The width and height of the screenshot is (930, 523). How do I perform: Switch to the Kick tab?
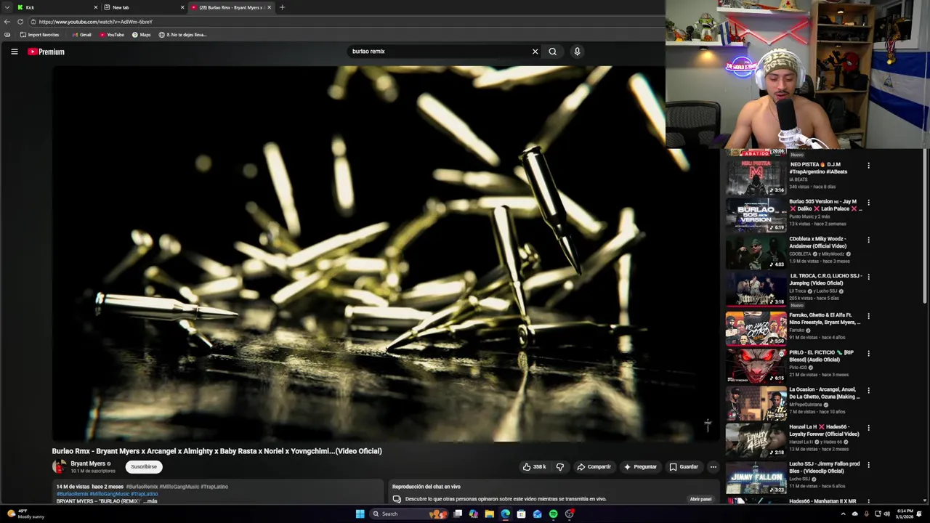pos(57,7)
